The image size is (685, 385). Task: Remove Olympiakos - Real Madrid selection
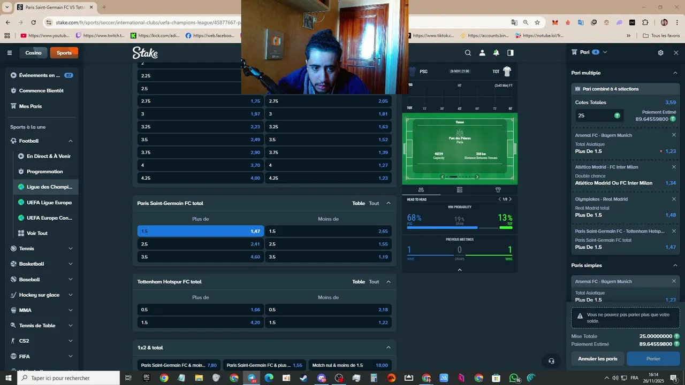pos(674,199)
